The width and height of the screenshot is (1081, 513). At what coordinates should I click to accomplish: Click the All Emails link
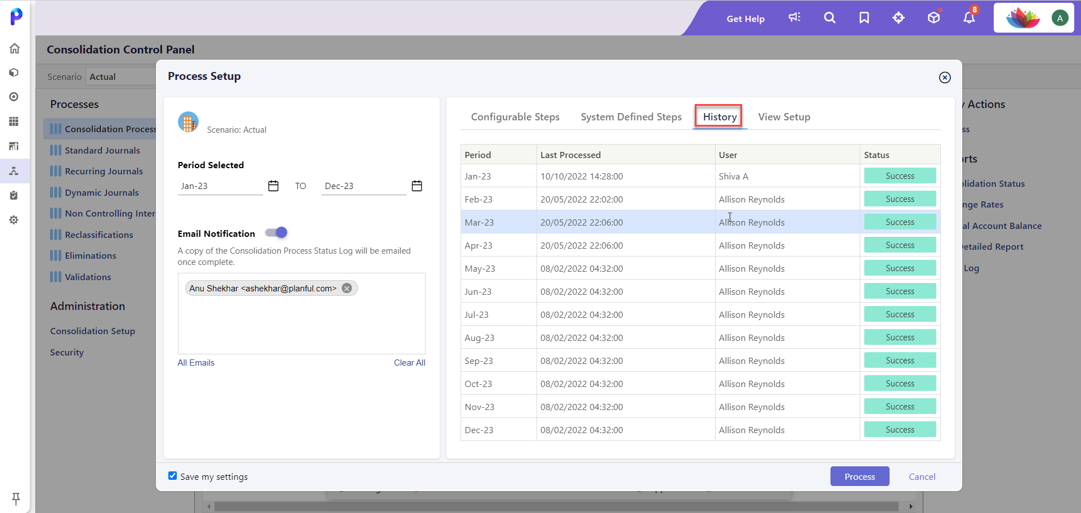click(x=196, y=363)
